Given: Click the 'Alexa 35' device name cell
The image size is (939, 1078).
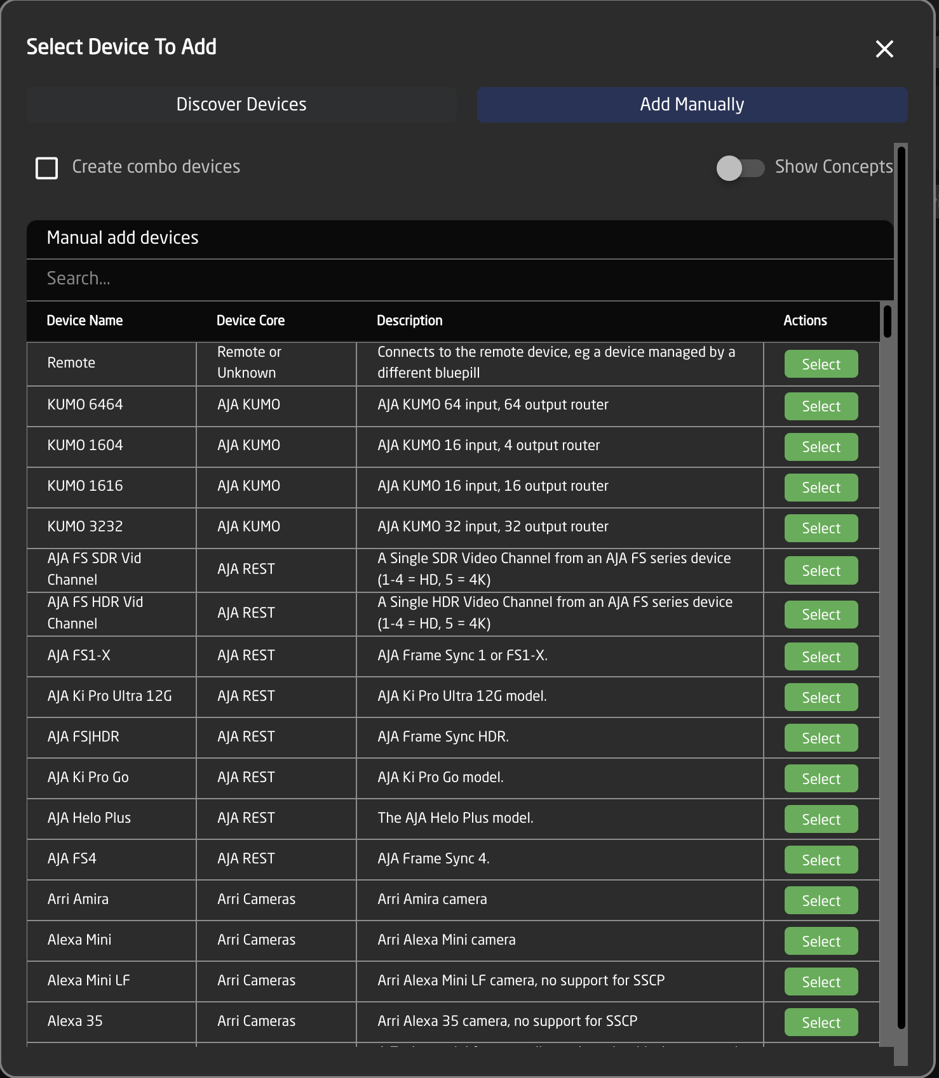Looking at the screenshot, I should pos(111,1021).
